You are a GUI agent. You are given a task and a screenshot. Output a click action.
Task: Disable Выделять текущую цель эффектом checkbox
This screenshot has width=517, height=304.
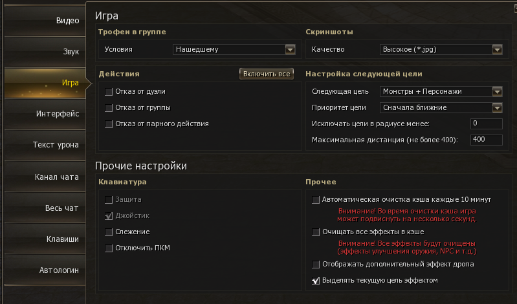[316, 281]
